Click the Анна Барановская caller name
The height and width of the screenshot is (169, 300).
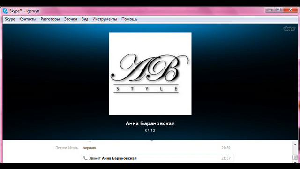150,123
